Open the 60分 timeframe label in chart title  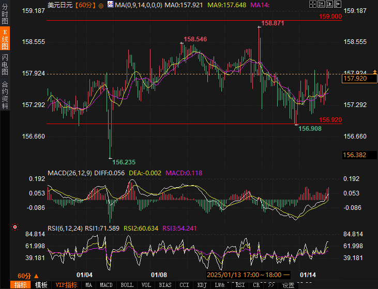84,5
